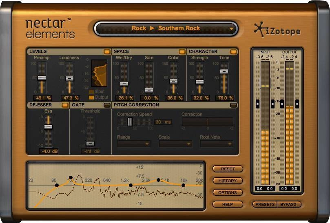Click the Input legend color swatch
This screenshot has width=330, height=223.
tap(91, 92)
